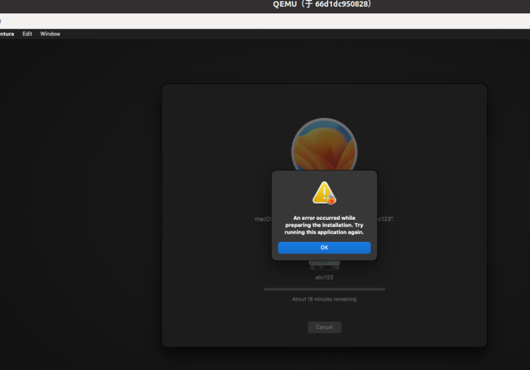Open the Window menu
This screenshot has width=530, height=370.
pyautogui.click(x=50, y=34)
